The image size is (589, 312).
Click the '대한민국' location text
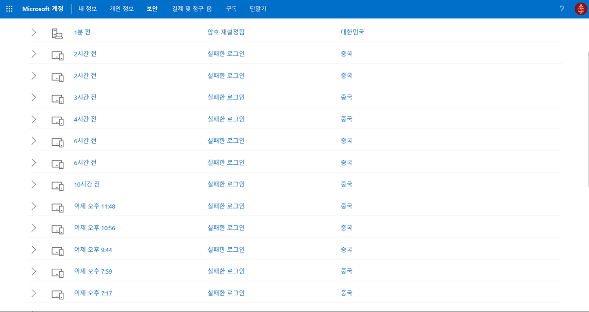click(x=352, y=32)
